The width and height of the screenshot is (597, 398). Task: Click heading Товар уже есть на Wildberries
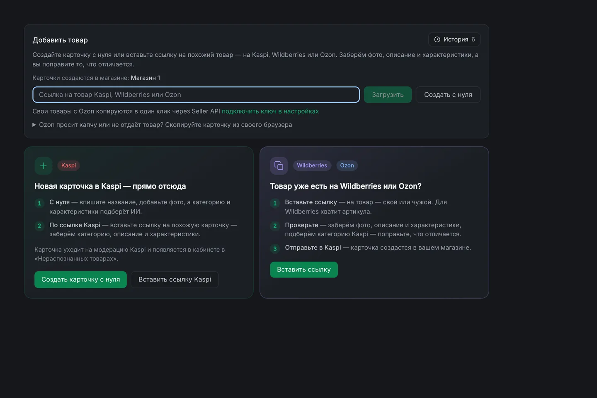click(x=346, y=186)
